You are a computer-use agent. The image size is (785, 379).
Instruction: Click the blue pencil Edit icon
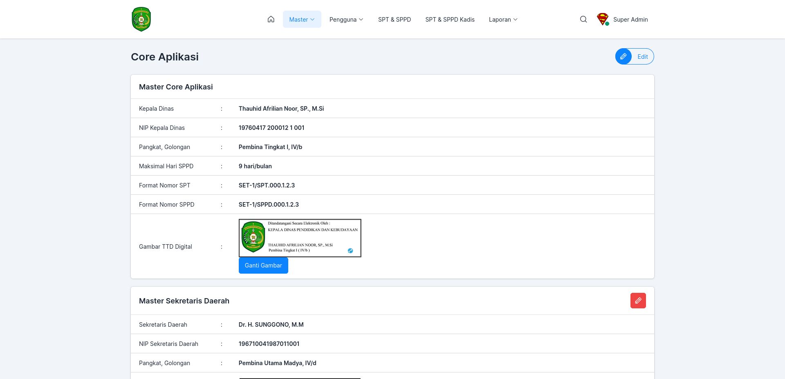[624, 56]
